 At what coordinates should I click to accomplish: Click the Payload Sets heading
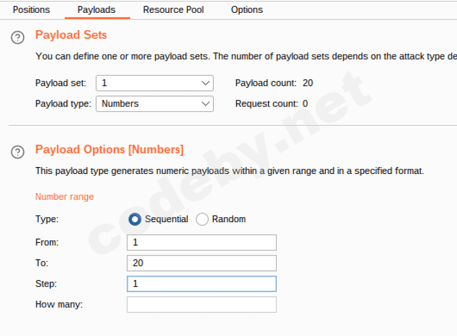[x=71, y=35]
